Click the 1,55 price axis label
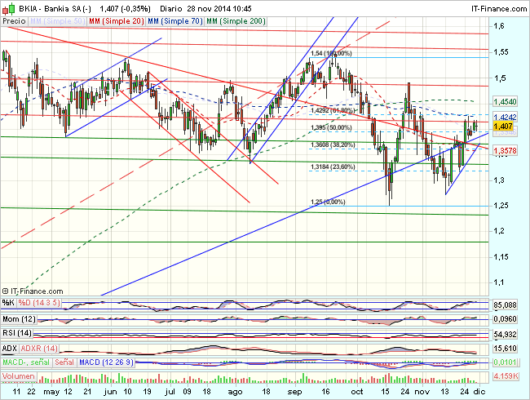 (501, 52)
